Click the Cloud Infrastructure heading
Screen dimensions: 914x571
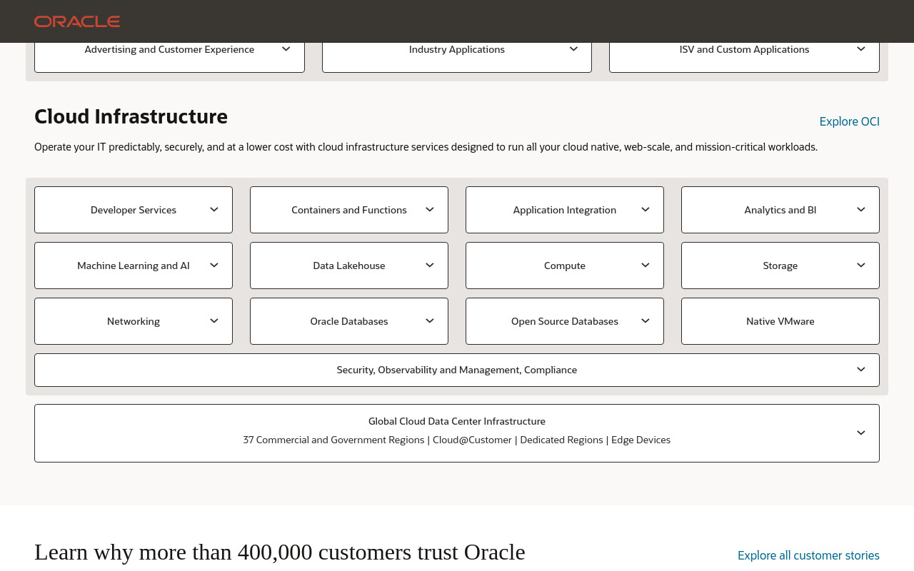tap(131, 116)
